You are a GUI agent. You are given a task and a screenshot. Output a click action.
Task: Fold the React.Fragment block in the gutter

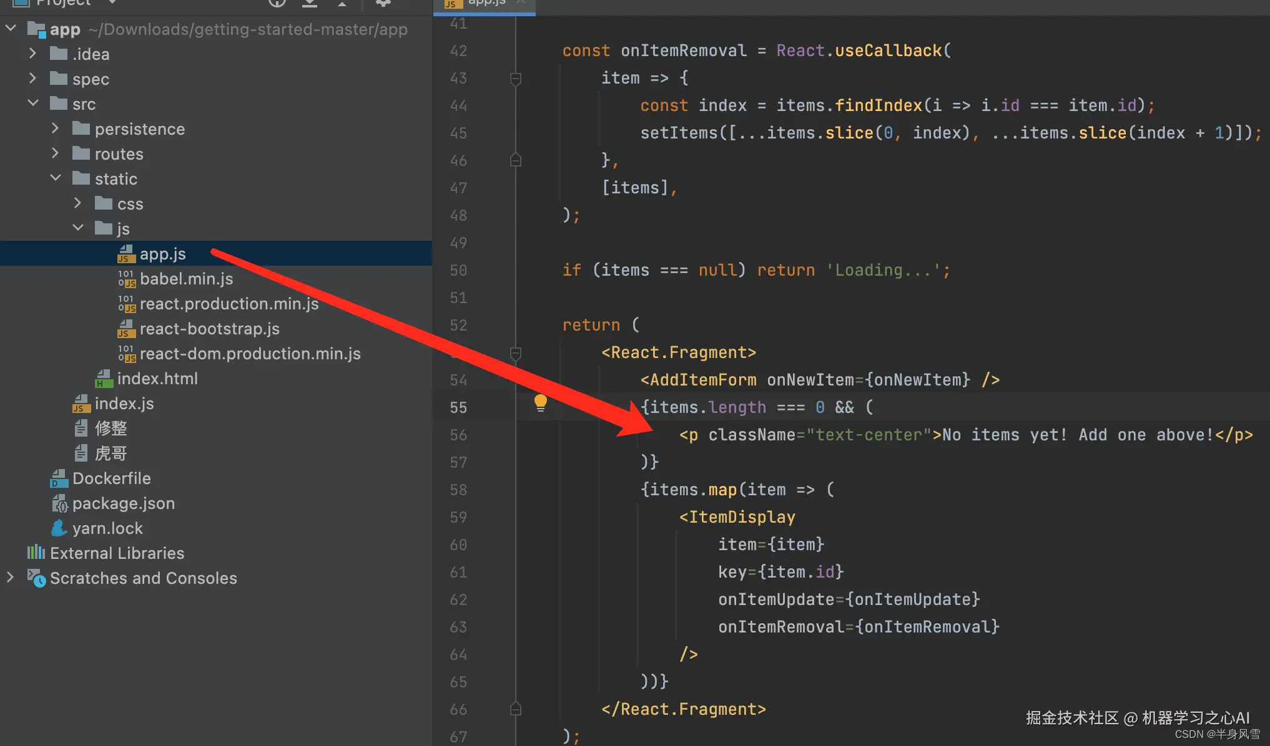click(x=516, y=353)
